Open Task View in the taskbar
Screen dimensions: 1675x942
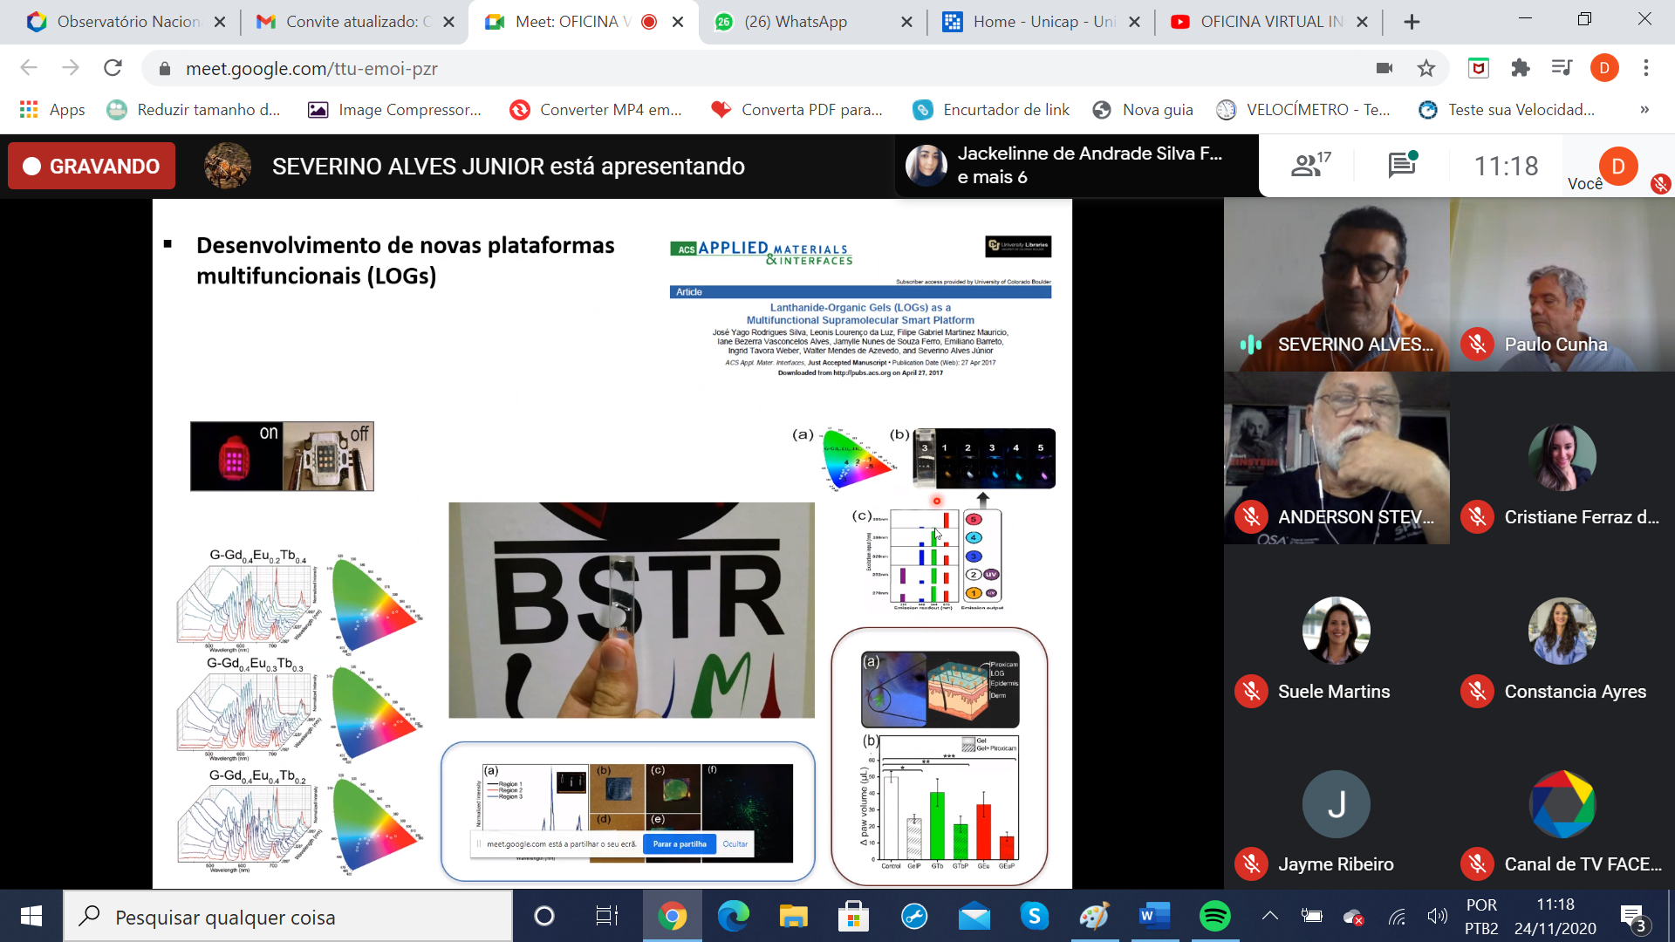(x=606, y=916)
